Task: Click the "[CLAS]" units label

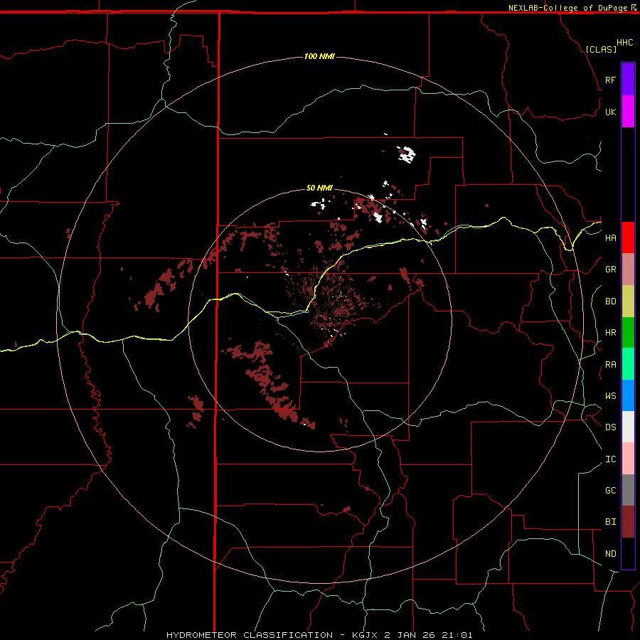Action: click(x=601, y=49)
